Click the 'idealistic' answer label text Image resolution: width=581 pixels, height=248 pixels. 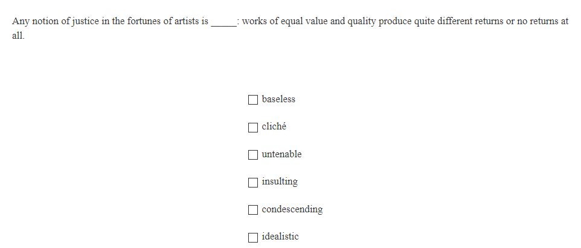[280, 237]
